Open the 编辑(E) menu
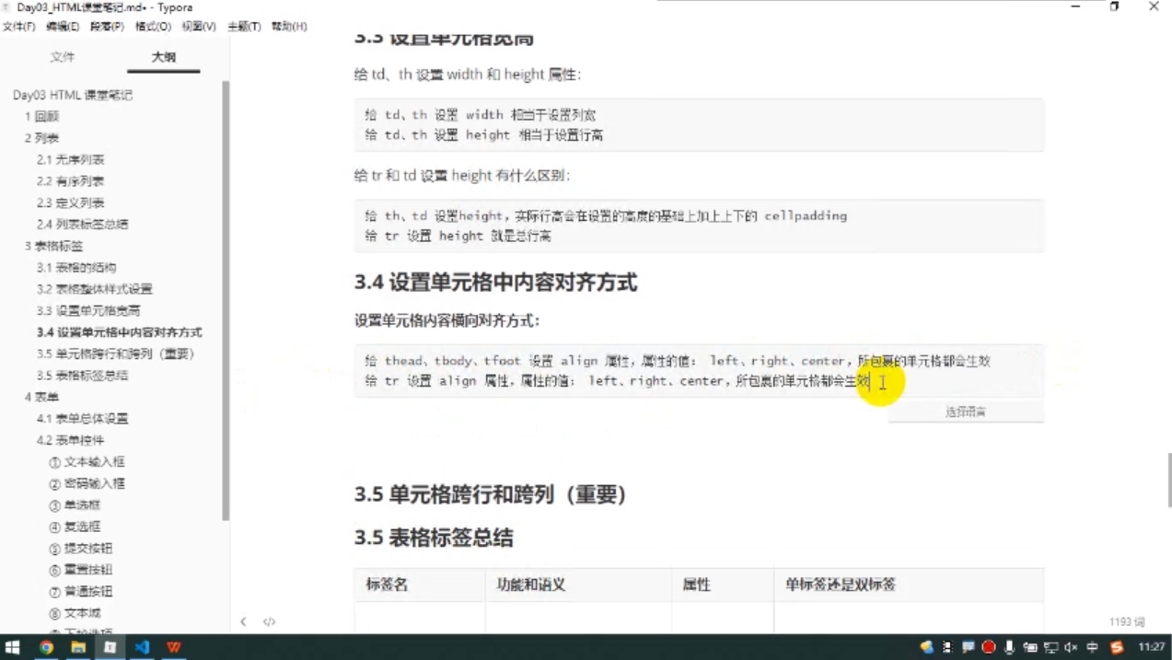Image resolution: width=1172 pixels, height=660 pixels. click(63, 27)
